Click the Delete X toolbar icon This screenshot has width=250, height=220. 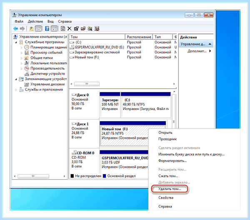point(70,29)
